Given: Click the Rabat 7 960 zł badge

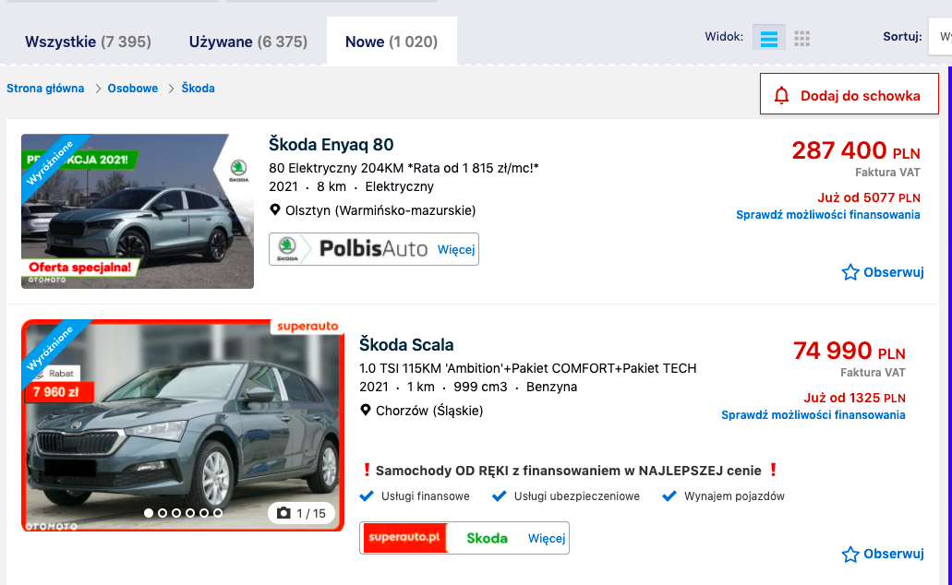Looking at the screenshot, I should pos(59,385).
